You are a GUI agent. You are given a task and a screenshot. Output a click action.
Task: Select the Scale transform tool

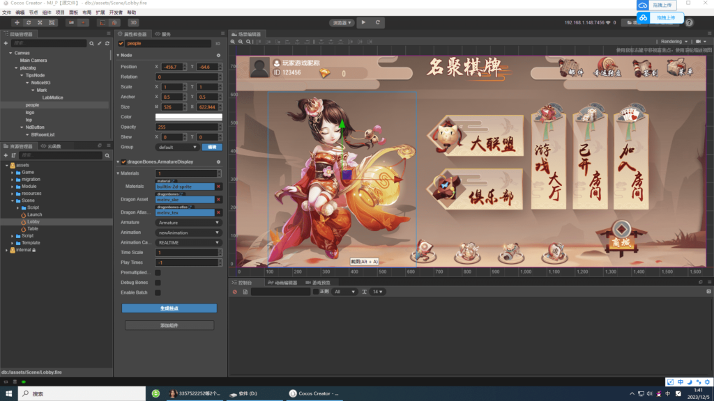[x=40, y=22]
